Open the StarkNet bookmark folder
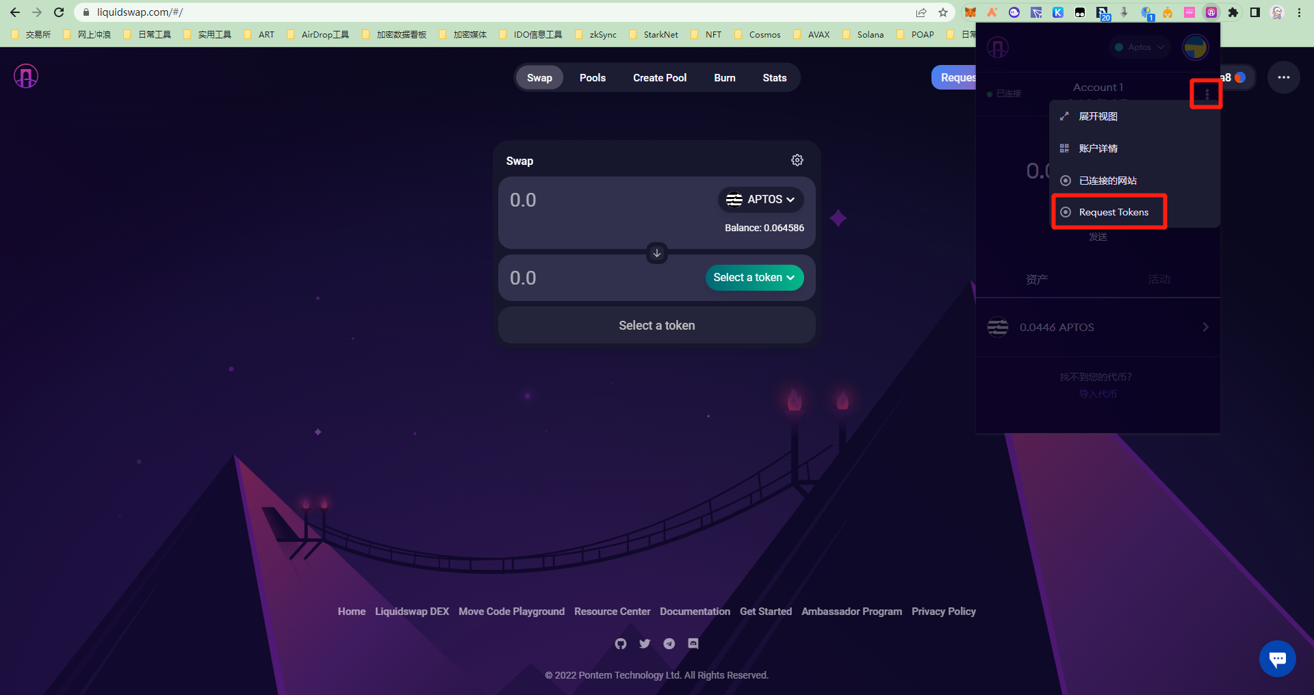Image resolution: width=1314 pixels, height=695 pixels. coord(654,34)
